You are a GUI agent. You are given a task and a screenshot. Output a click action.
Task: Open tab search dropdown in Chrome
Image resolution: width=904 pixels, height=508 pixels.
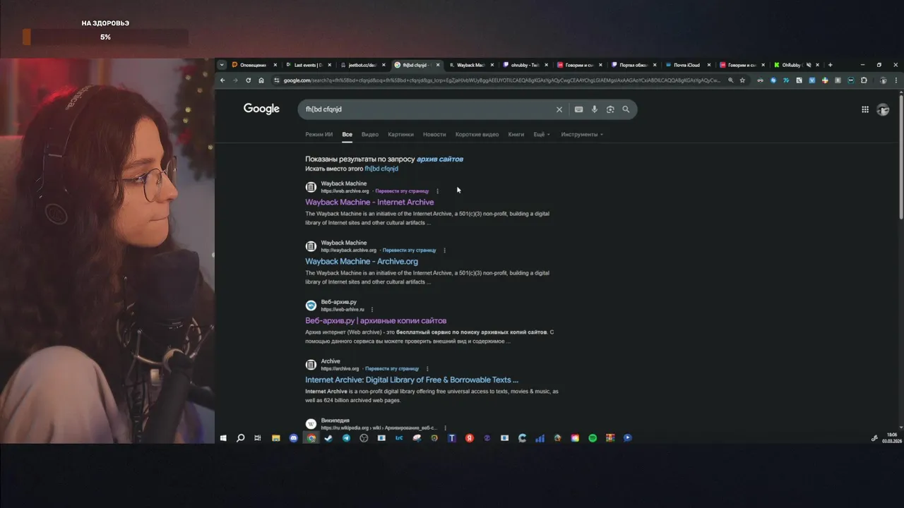(x=222, y=65)
